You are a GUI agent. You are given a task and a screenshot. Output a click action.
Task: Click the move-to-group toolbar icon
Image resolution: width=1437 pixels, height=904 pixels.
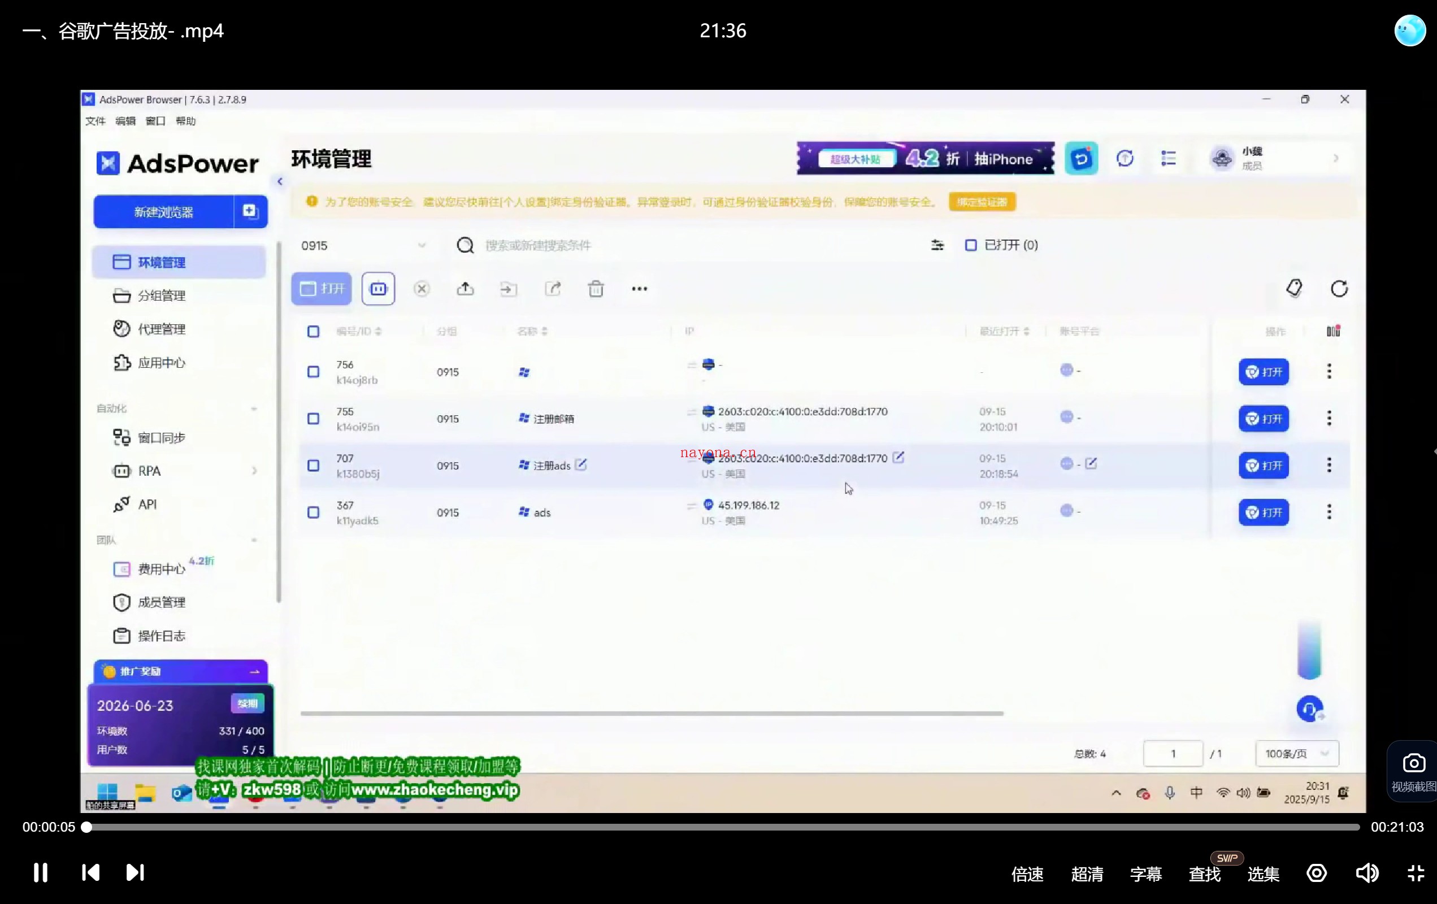[x=509, y=289]
